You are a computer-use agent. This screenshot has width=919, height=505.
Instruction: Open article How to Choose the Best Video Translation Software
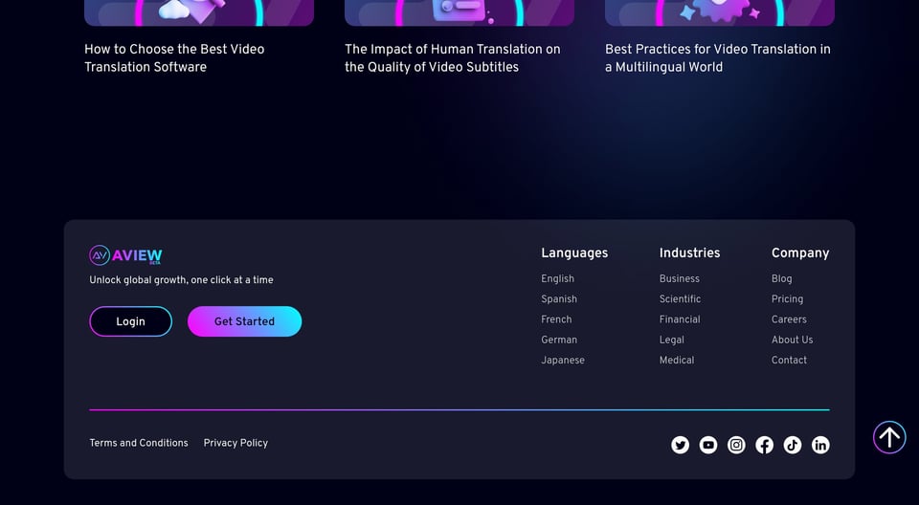174,58
